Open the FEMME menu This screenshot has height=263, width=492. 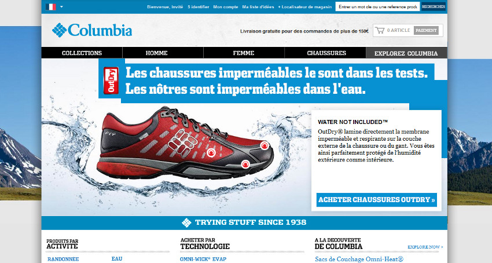pos(244,53)
